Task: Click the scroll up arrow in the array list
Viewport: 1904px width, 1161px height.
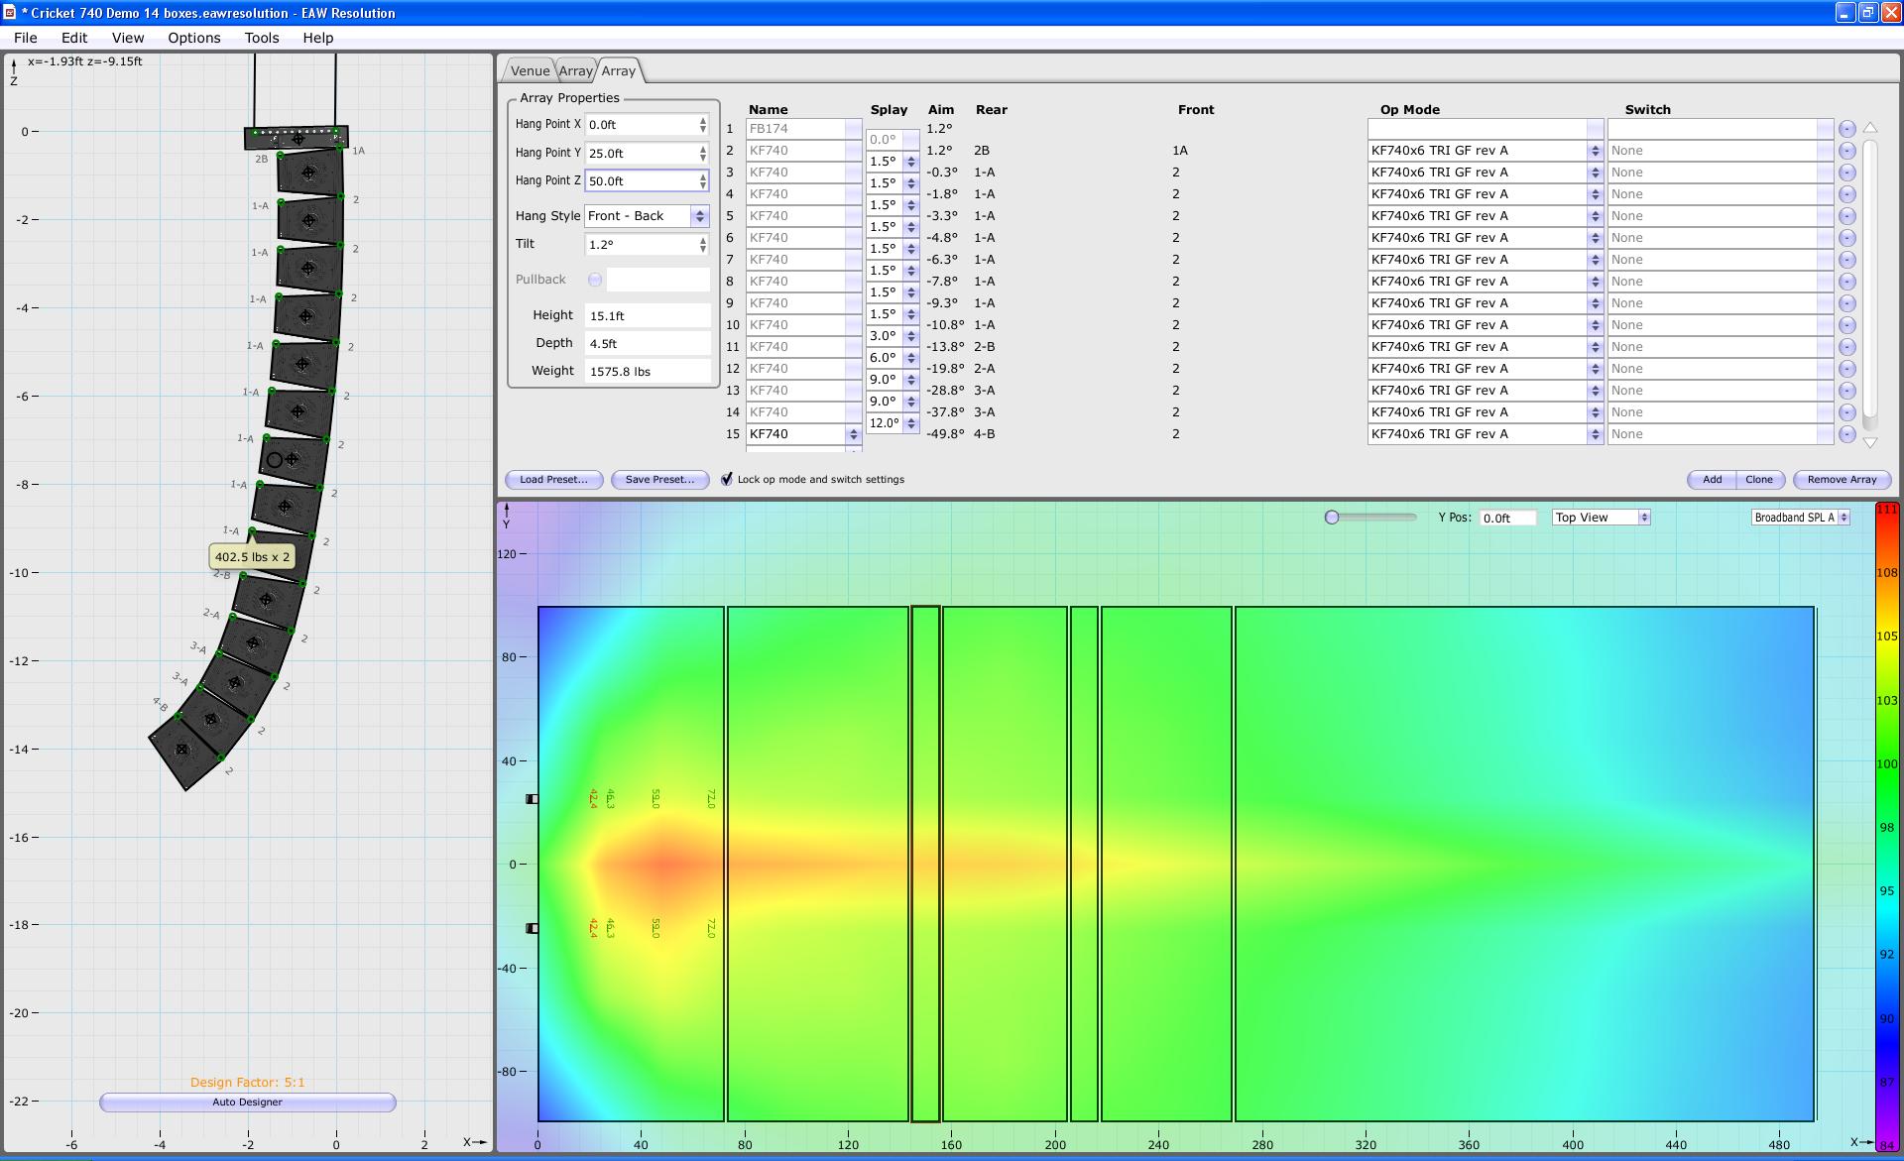Action: click(1870, 128)
